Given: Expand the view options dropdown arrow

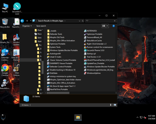Looking at the screenshot, I should click(107, 26).
